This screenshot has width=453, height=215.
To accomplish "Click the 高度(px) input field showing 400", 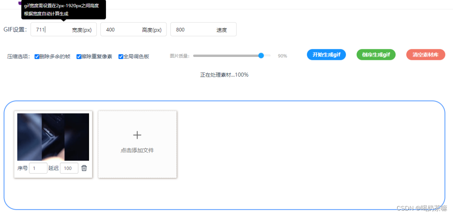I will point(133,30).
